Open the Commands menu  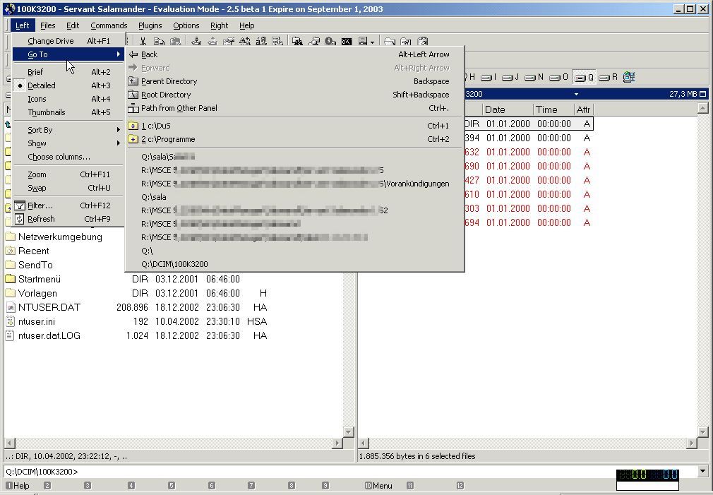click(x=109, y=25)
